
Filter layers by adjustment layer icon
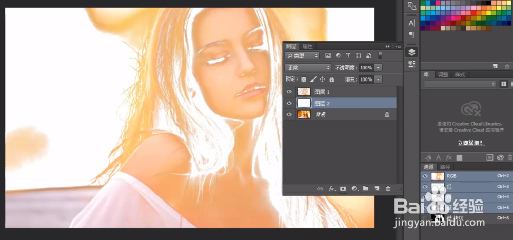click(338, 55)
